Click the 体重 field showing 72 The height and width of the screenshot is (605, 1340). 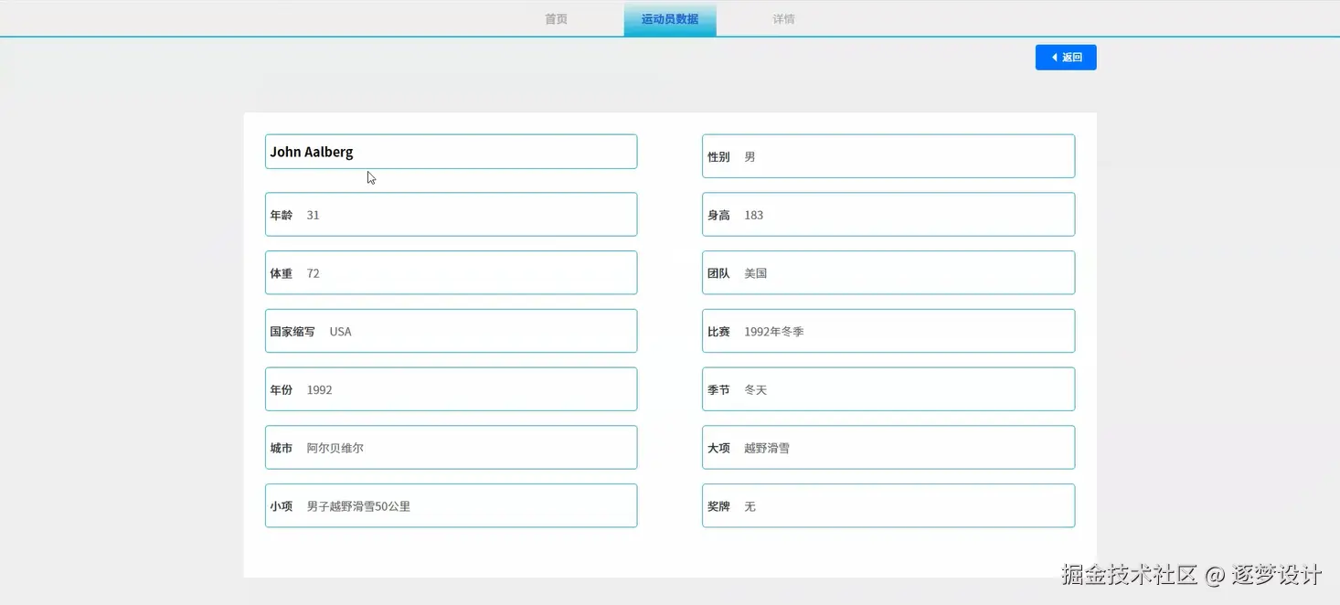pos(451,273)
